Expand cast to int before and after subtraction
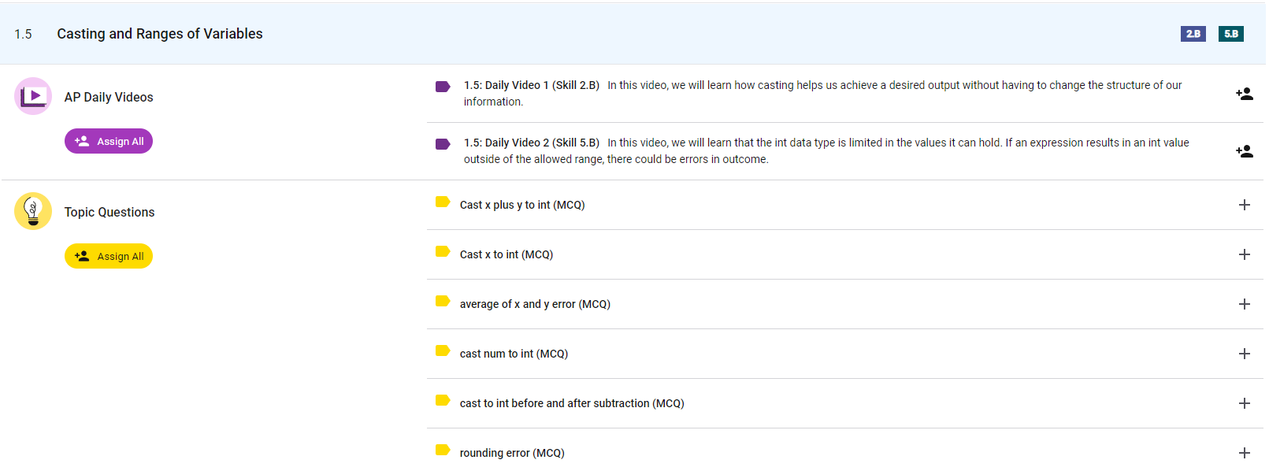The image size is (1269, 471). (1244, 403)
